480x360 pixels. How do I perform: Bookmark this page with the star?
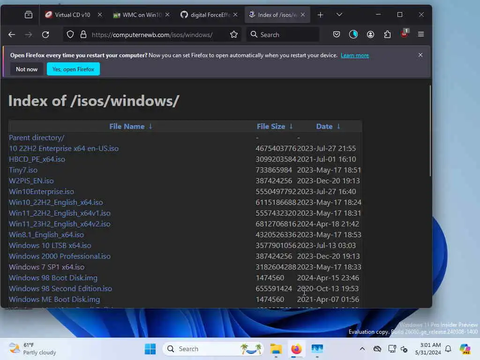pos(234,35)
